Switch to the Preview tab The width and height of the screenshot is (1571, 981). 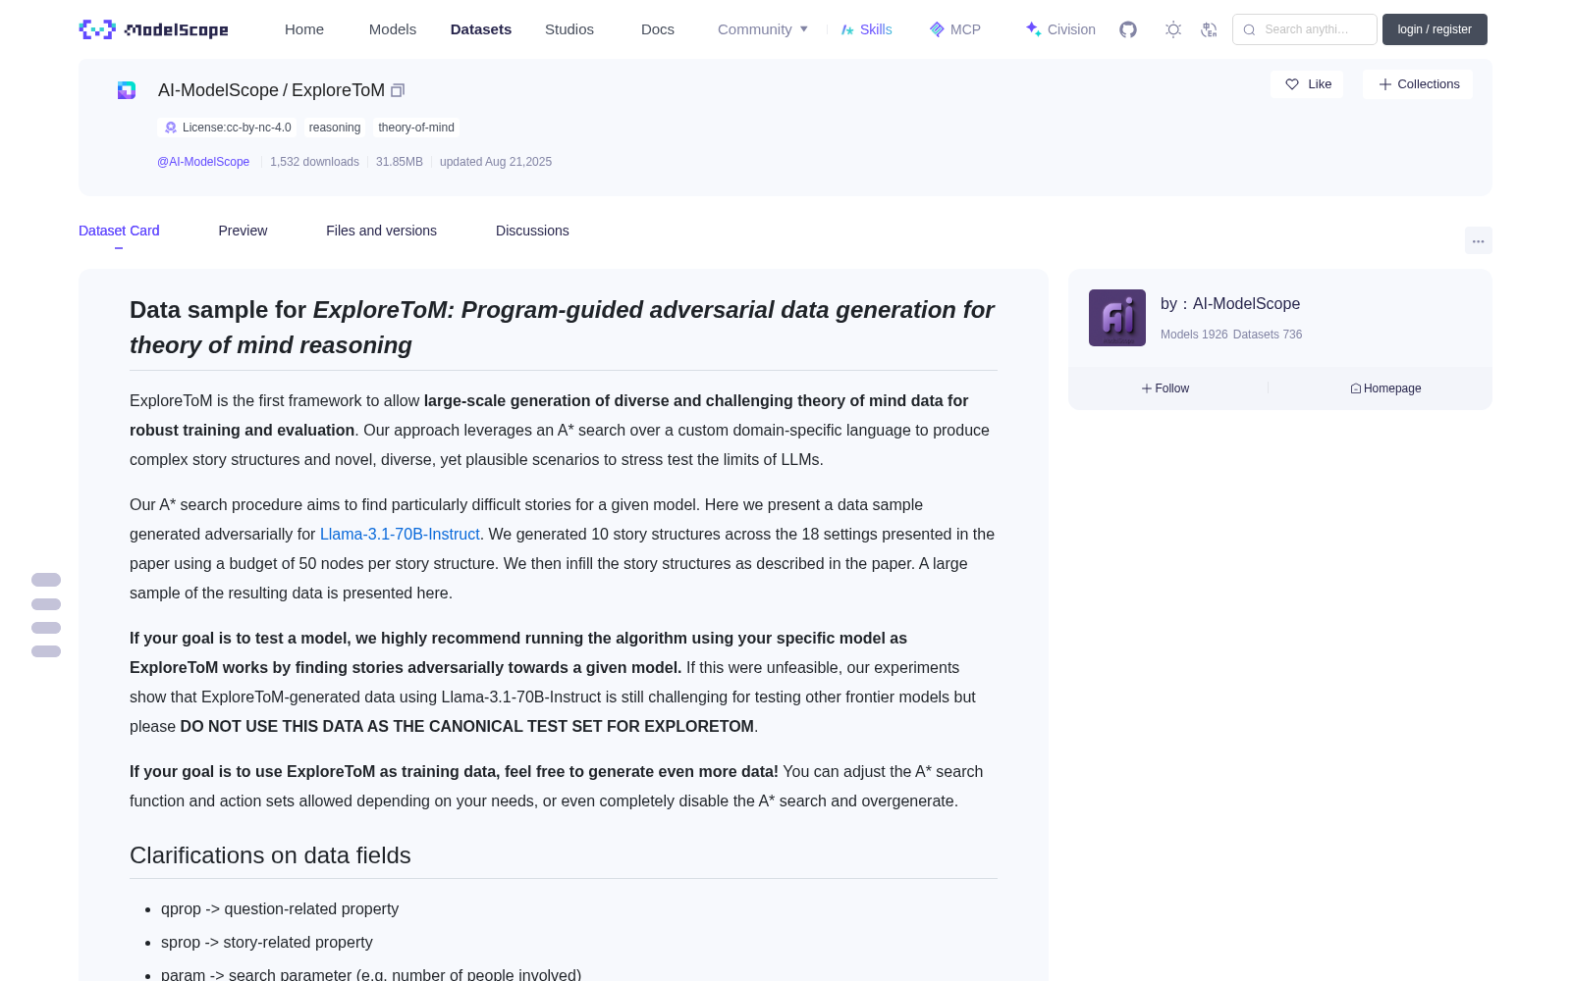[x=243, y=231]
